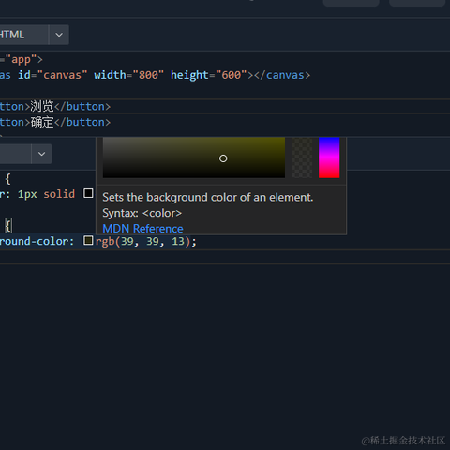This screenshot has width=450, height=450.
Task: Place cursor in height="600" attribute
Action: (208, 75)
